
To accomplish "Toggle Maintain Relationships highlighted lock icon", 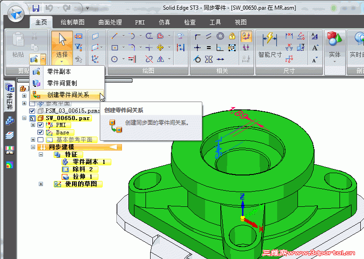I will 246,36.
